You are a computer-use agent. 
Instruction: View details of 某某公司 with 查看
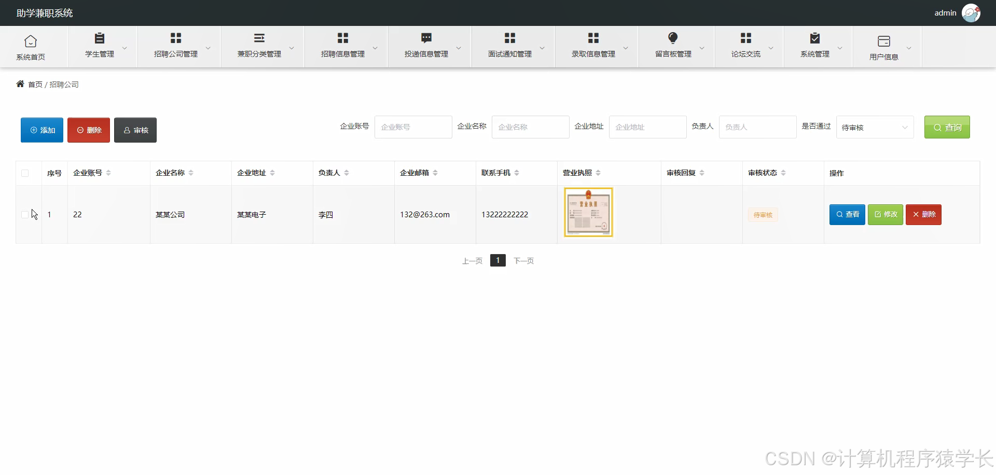point(847,215)
